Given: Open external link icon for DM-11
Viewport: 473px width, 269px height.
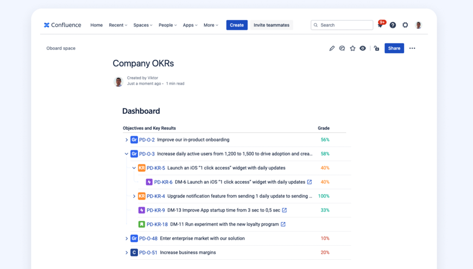Looking at the screenshot, I should [x=283, y=224].
